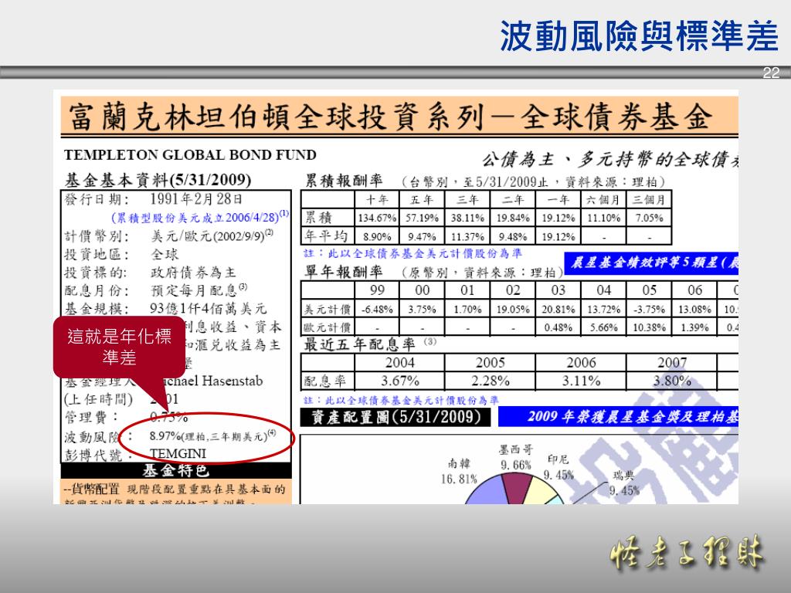Click the annual average cell "9.48%"
This screenshot has width=791, height=593.
pyautogui.click(x=513, y=236)
